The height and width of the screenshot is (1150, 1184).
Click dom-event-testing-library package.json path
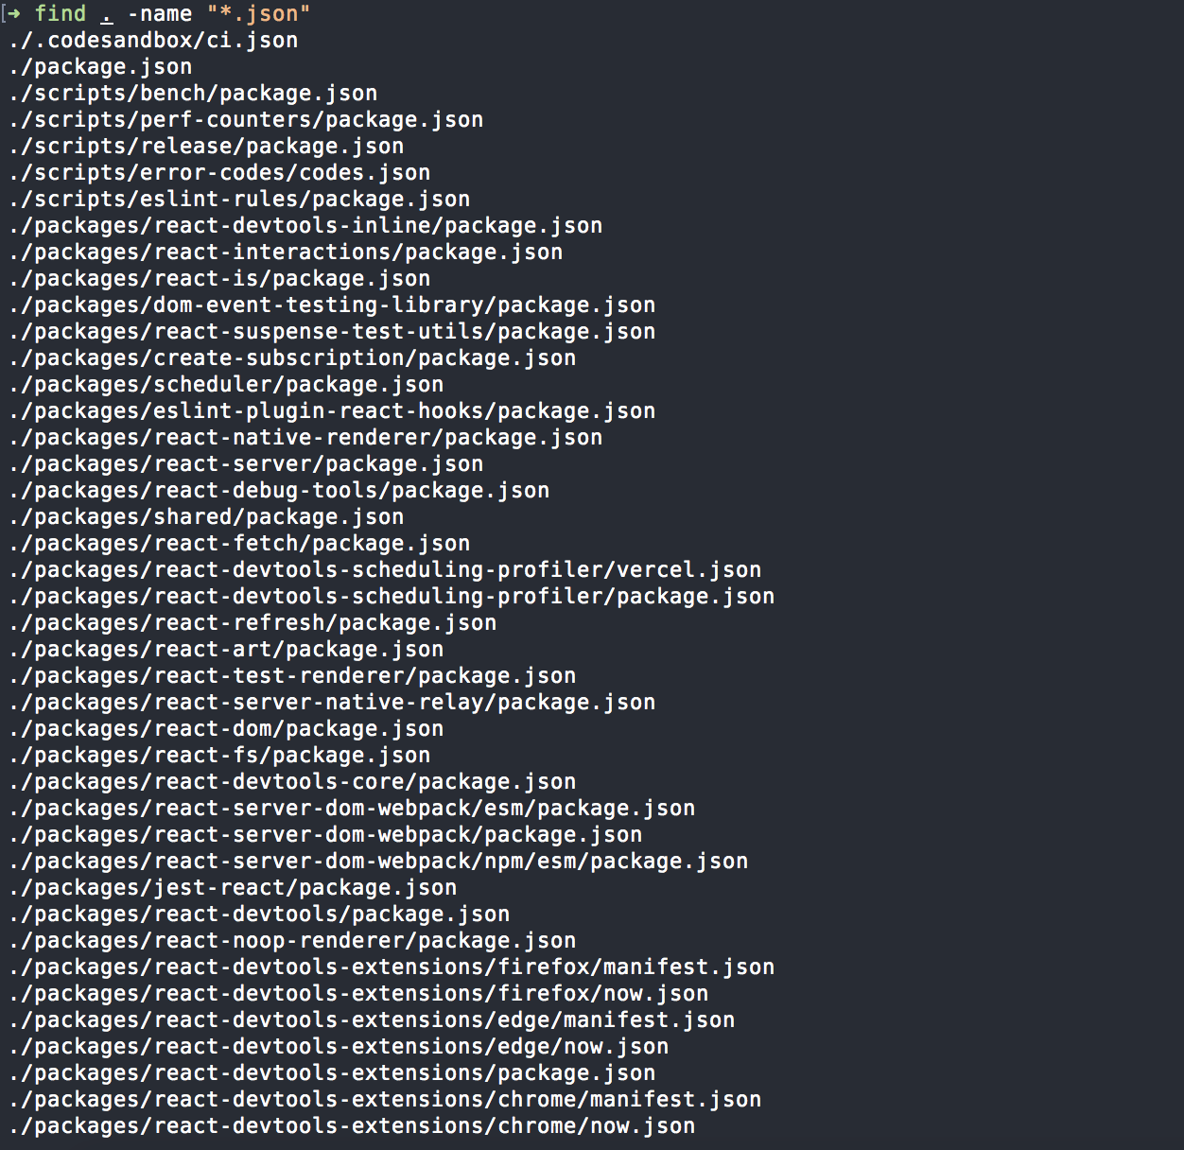pyautogui.click(x=332, y=305)
